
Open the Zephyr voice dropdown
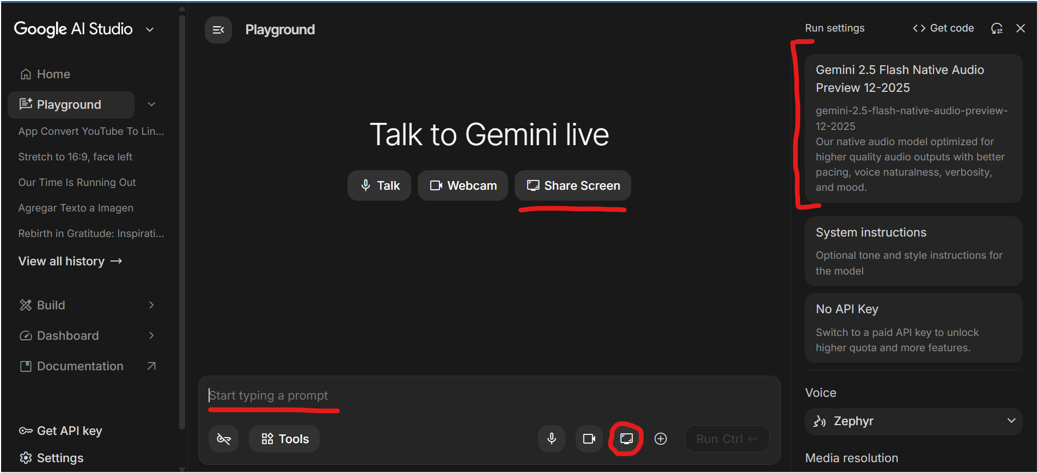tap(913, 421)
